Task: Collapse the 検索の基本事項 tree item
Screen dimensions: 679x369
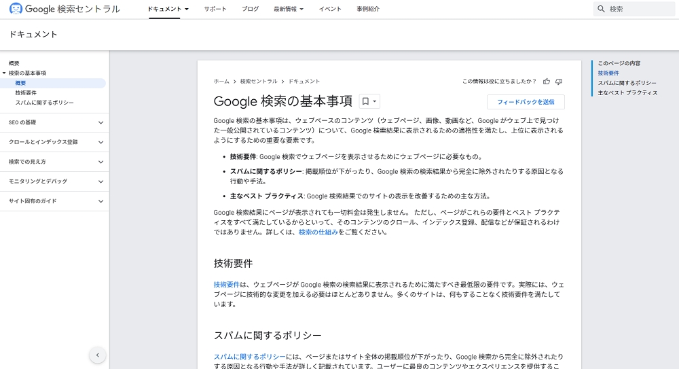Action: 4,73
